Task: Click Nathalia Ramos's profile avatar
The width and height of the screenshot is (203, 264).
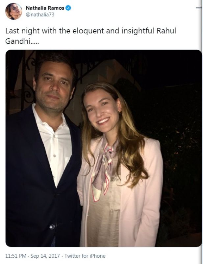Action: [x=12, y=12]
